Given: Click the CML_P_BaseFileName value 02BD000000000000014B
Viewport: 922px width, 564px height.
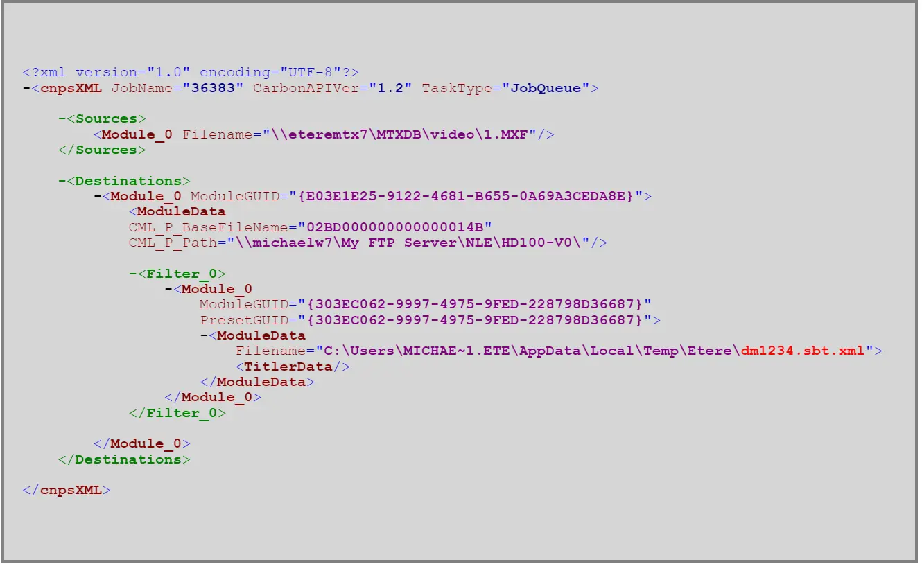Looking at the screenshot, I should 394,227.
